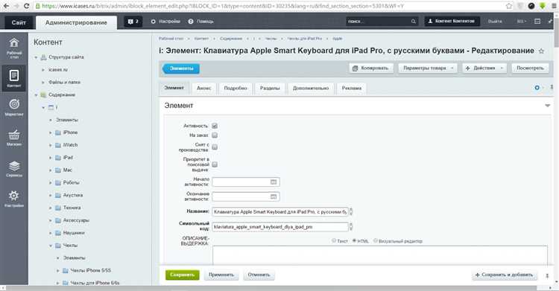This screenshot has width=559, height=291.
Task: Select the Контент sidebar icon
Action: click(14, 78)
